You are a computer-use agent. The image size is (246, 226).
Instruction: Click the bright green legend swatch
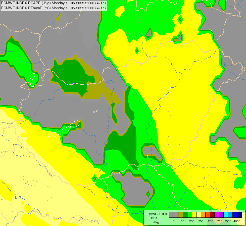tap(190, 215)
